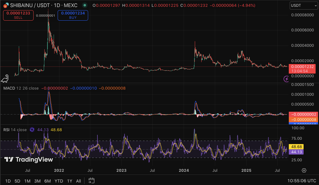Image resolution: width=319 pixels, height=185 pixels.
Task: Select the 1D time range
Action: click(8, 181)
